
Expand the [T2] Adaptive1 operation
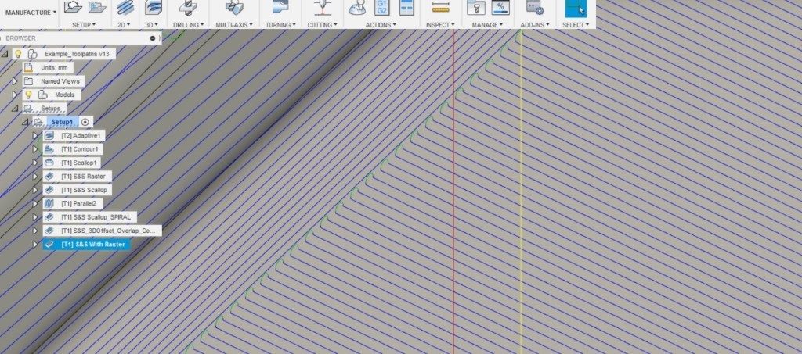[x=35, y=135]
